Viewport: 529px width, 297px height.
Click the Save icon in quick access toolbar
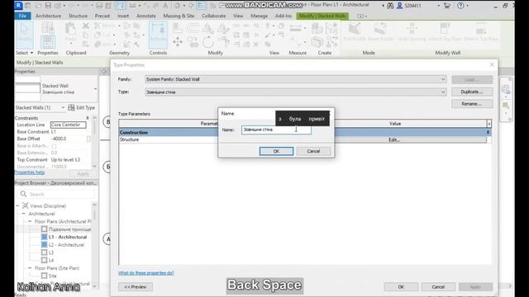click(x=48, y=6)
